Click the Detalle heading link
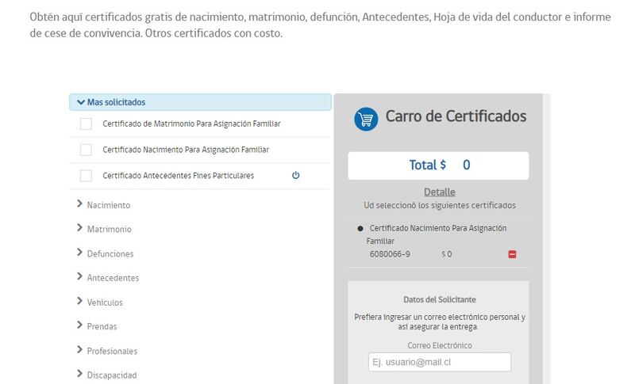The width and height of the screenshot is (635, 384). point(440,192)
